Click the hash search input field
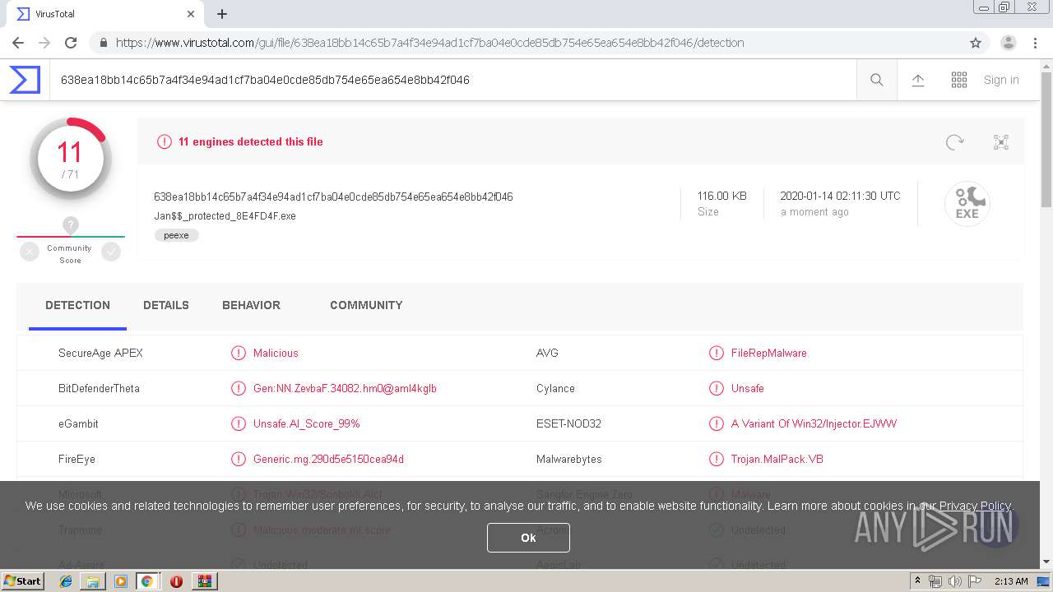 click(x=452, y=80)
